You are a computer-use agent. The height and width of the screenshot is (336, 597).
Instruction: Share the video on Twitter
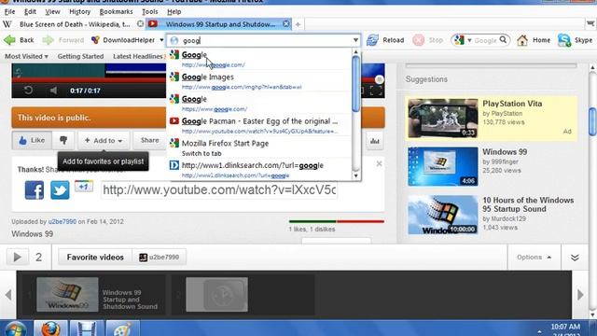(x=60, y=190)
